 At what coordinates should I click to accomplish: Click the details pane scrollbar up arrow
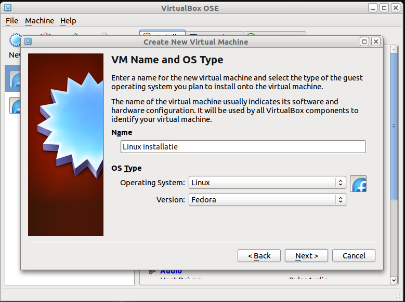(x=394, y=49)
